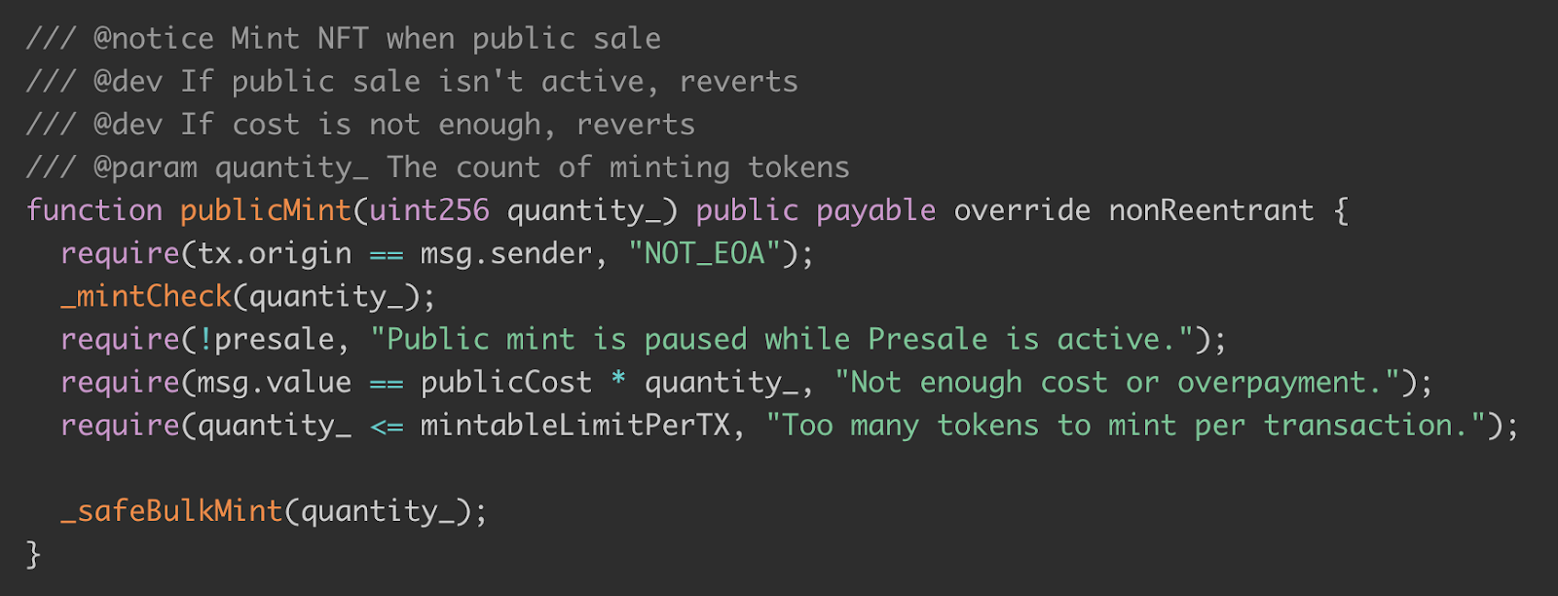Image resolution: width=1558 pixels, height=596 pixels.
Task: Click mintableLimitPerTX variable
Action: [x=575, y=425]
